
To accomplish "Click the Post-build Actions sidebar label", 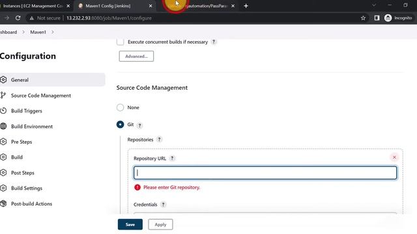I will [32, 203].
